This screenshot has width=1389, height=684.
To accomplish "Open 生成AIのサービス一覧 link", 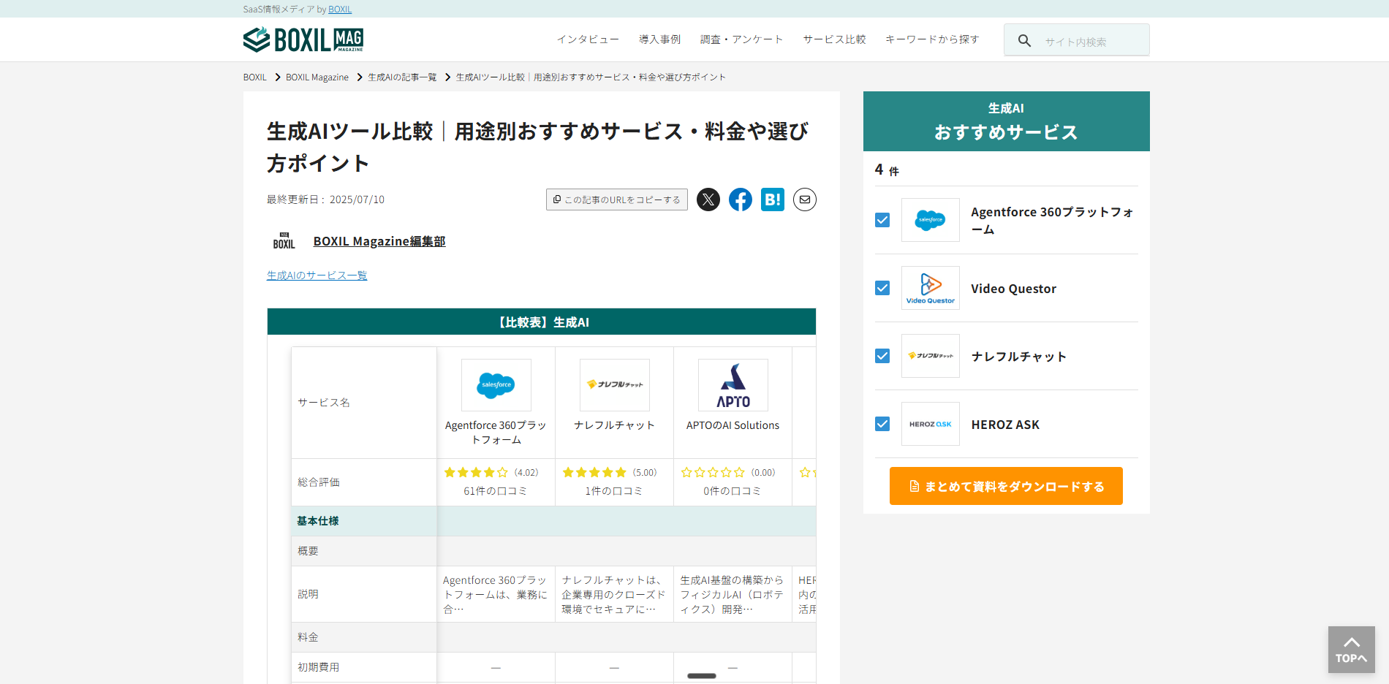I will pos(317,275).
